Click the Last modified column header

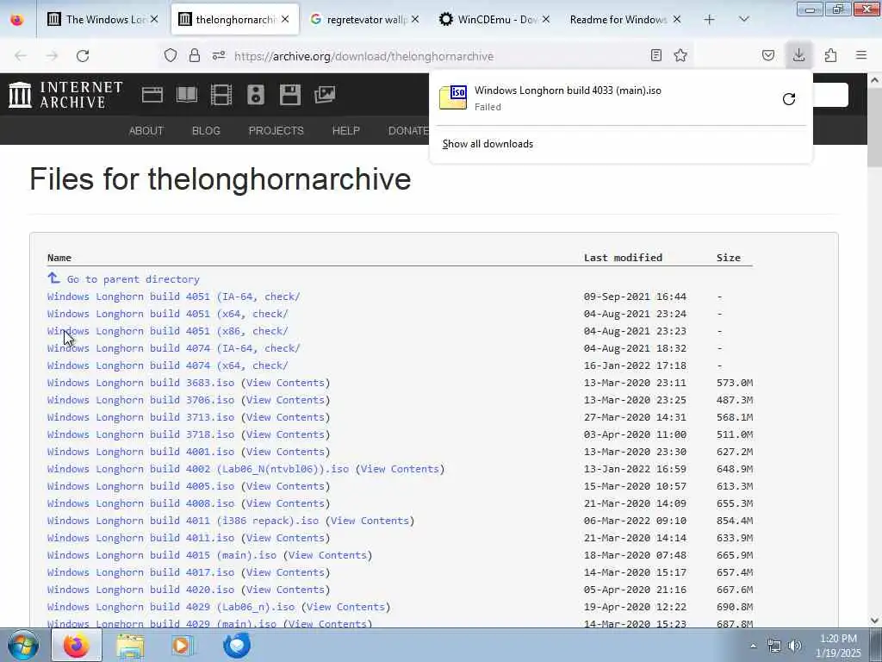pyautogui.click(x=623, y=258)
